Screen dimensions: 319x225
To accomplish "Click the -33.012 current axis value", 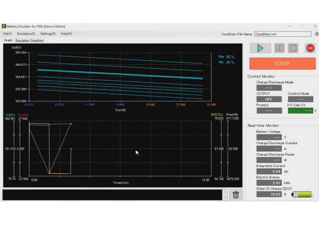I will tap(29, 105).
